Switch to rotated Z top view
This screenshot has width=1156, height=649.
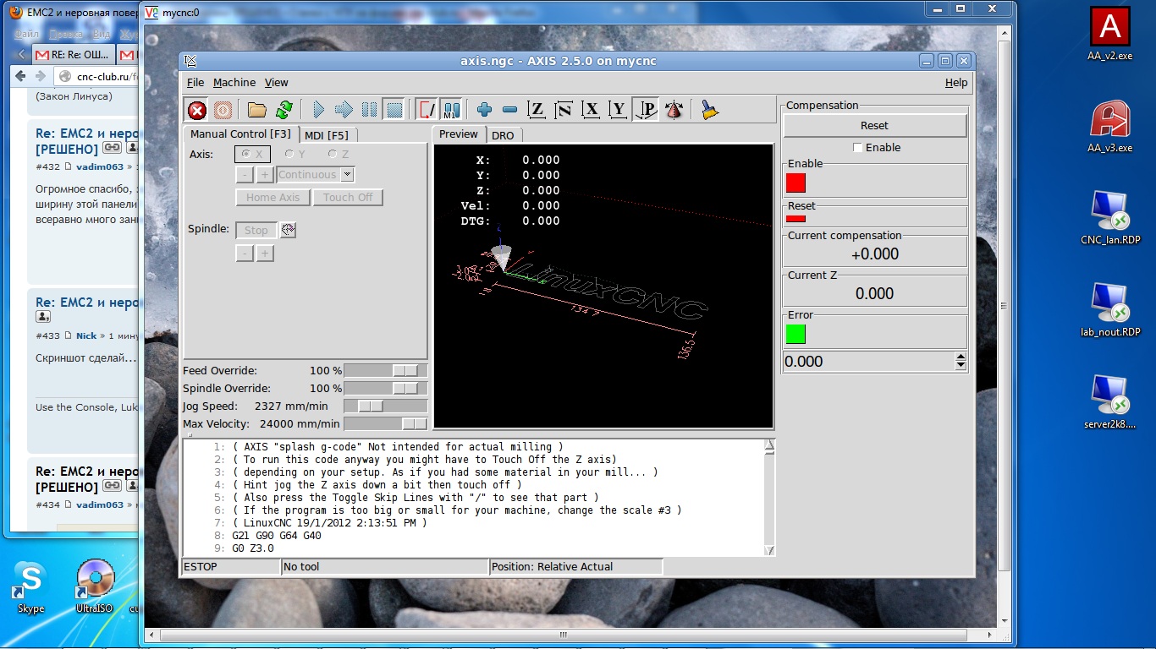[x=564, y=110]
